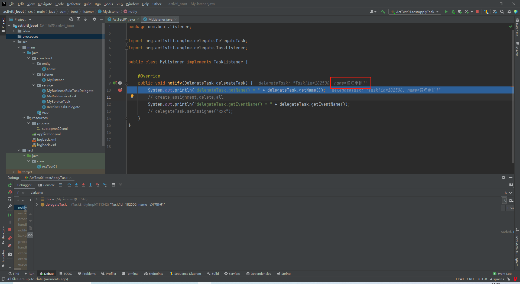Select MyListener in the project tree
This screenshot has width=520, height=284.
55,80
